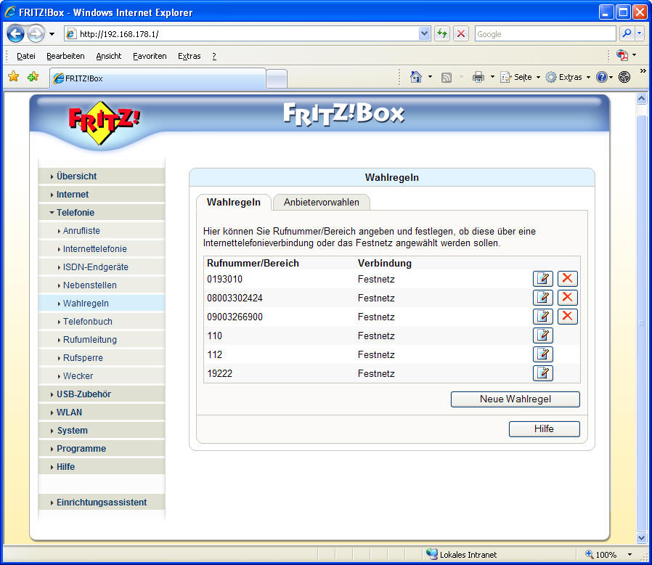Open the Favoriten menu
Screen dimensions: 652x565
pos(150,56)
